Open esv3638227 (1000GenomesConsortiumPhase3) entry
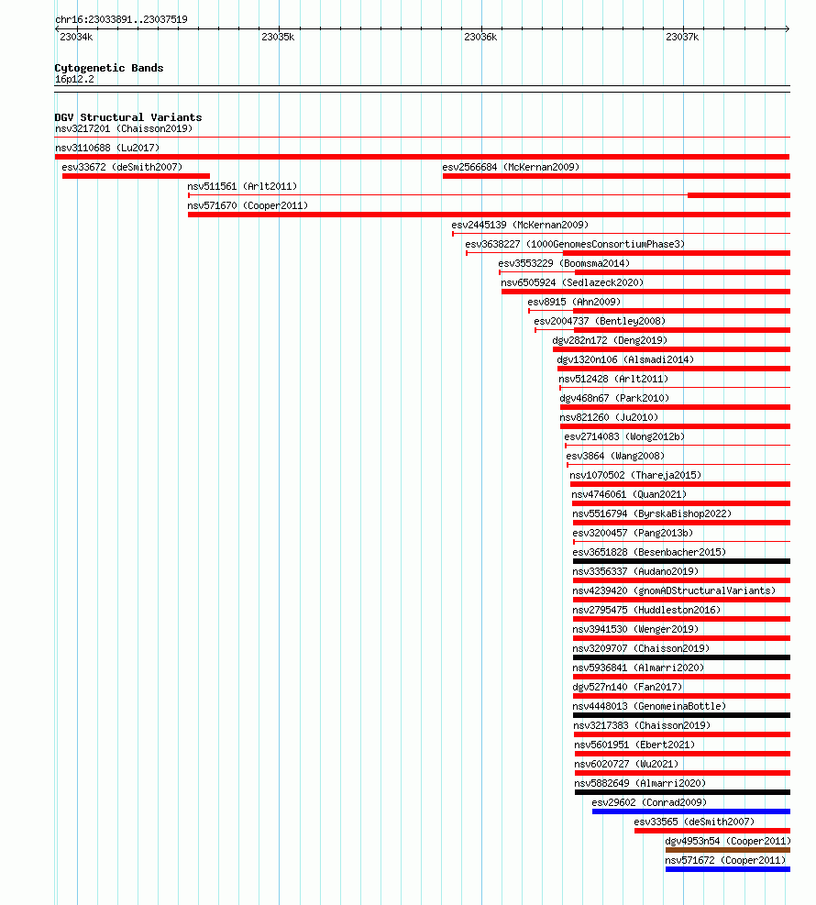The width and height of the screenshot is (816, 905). 575,244
